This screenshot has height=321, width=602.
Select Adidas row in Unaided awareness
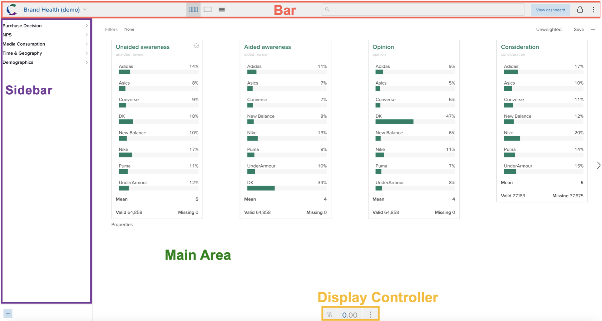click(158, 69)
